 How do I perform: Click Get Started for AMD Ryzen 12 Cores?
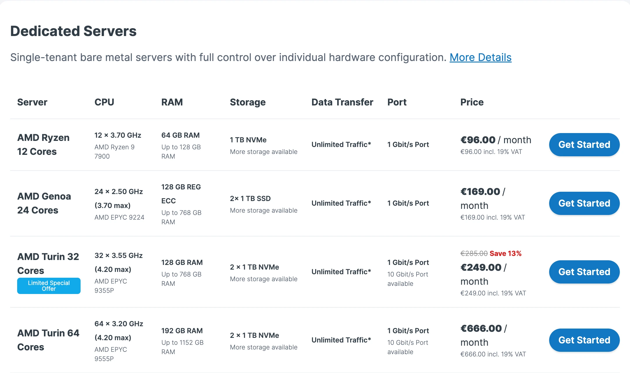click(x=584, y=145)
